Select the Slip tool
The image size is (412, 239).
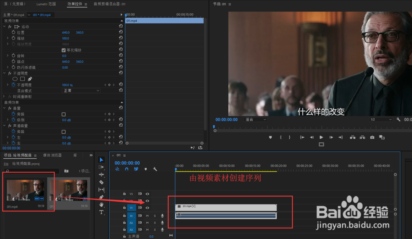pos(101,189)
